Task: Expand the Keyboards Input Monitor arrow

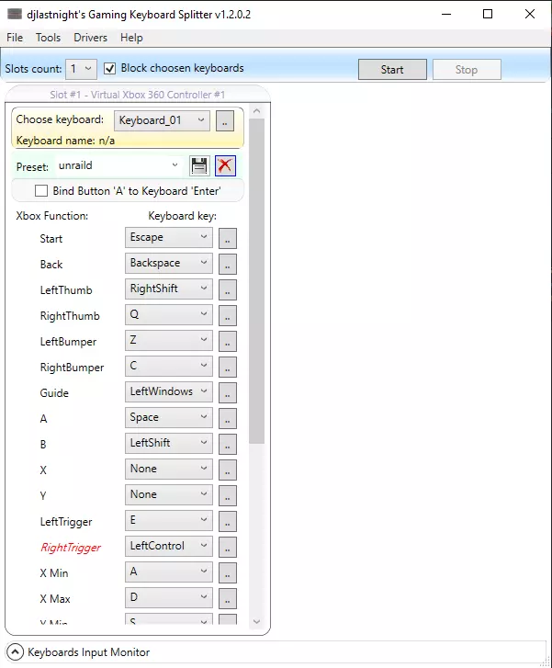Action: 16,651
